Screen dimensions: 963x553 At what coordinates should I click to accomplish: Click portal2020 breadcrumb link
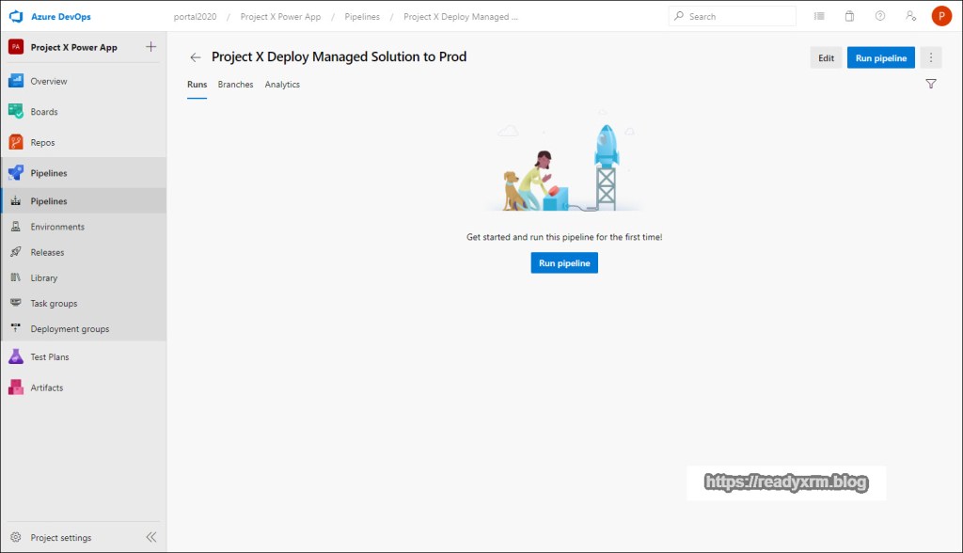tap(195, 17)
